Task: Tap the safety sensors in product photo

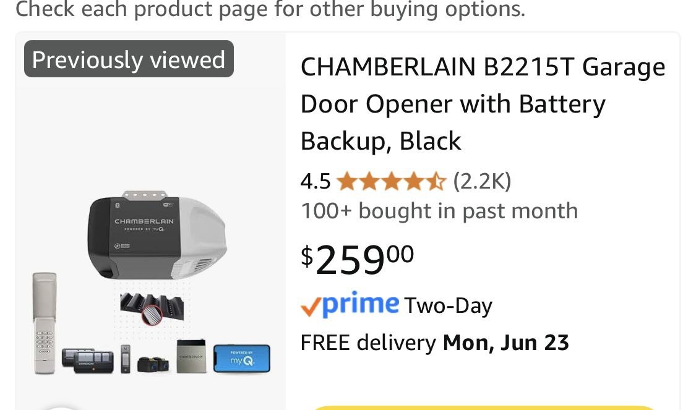Action: coord(154,365)
